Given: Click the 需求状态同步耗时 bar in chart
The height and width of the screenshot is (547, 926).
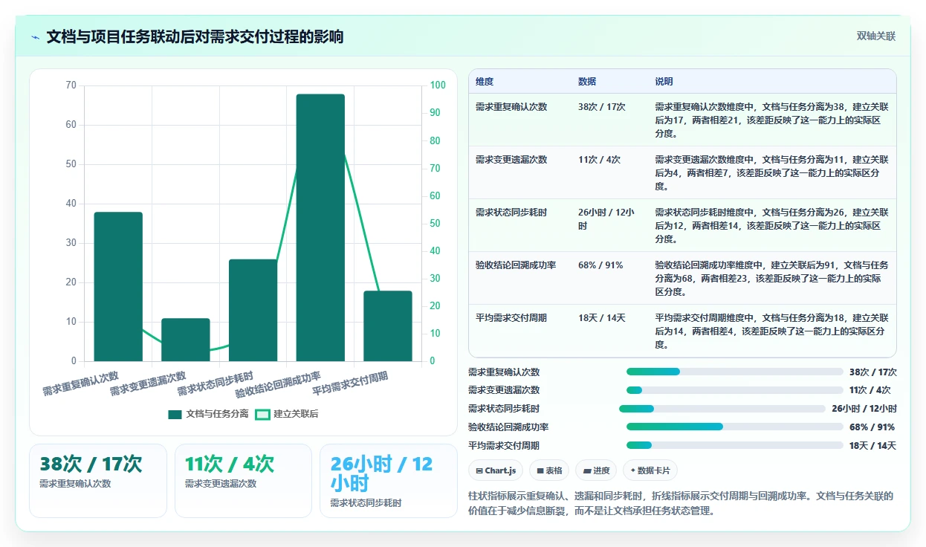Looking at the screenshot, I should point(253,310).
